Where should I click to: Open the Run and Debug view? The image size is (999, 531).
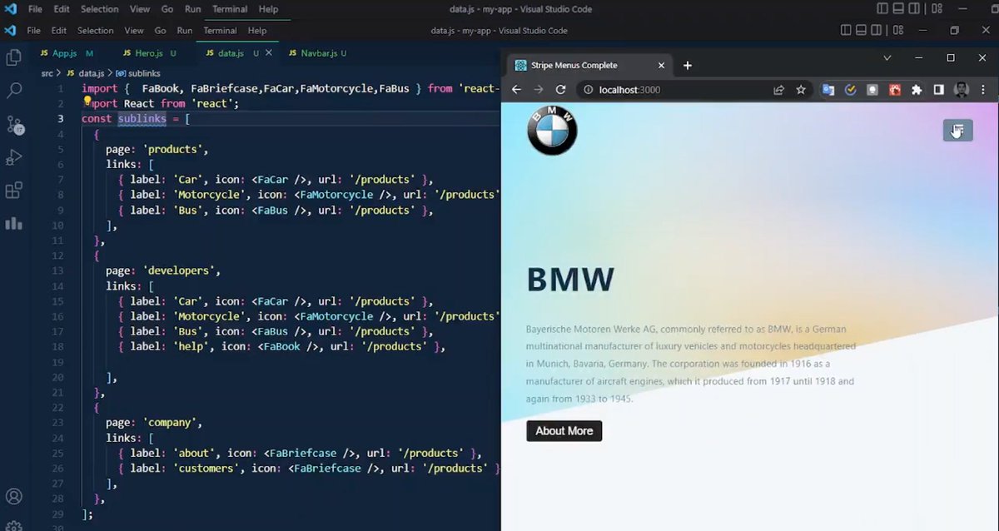[13, 157]
